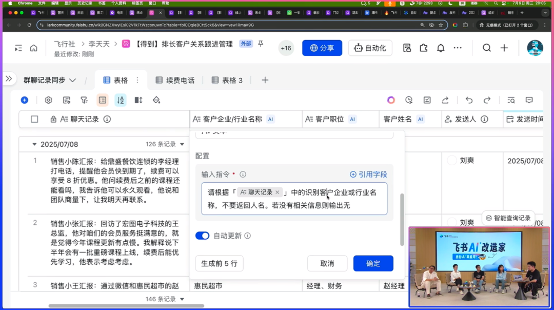Click the undo arrow icon

click(469, 100)
